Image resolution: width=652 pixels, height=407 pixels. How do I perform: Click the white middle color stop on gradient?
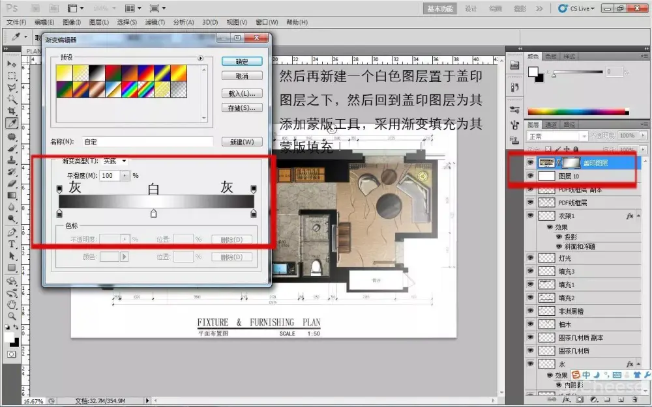click(154, 214)
